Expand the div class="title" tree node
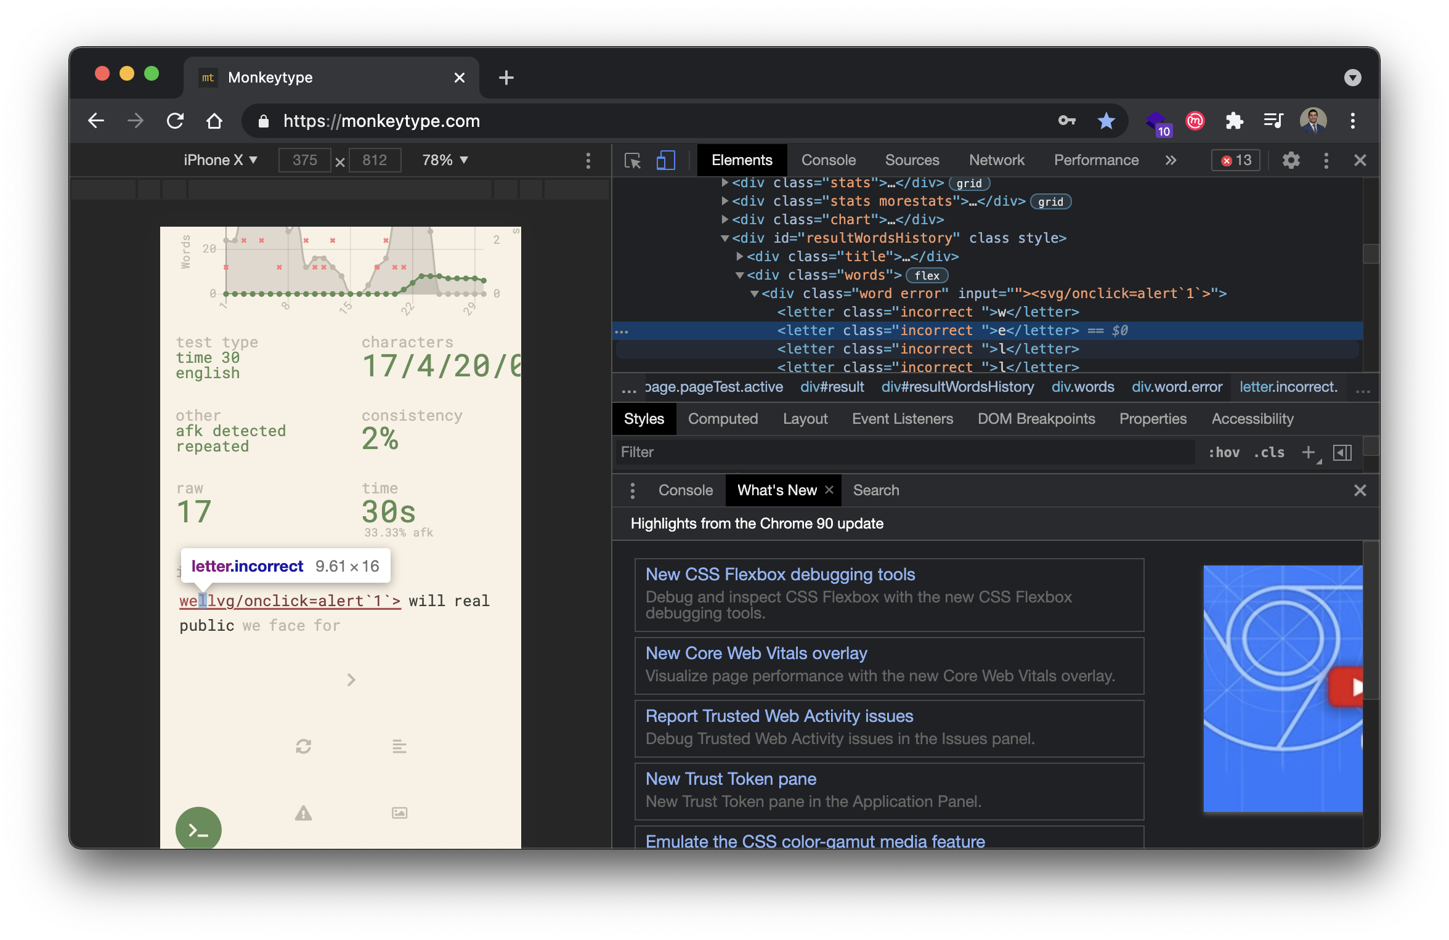 click(x=739, y=257)
